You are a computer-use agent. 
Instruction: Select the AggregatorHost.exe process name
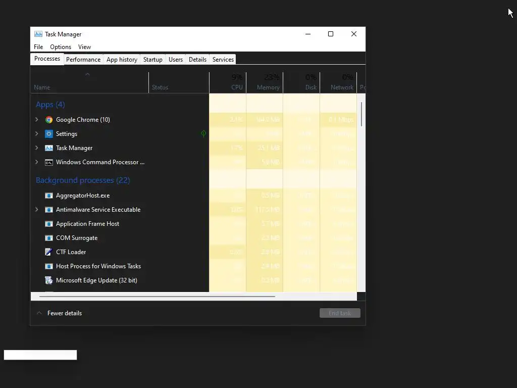(x=83, y=196)
